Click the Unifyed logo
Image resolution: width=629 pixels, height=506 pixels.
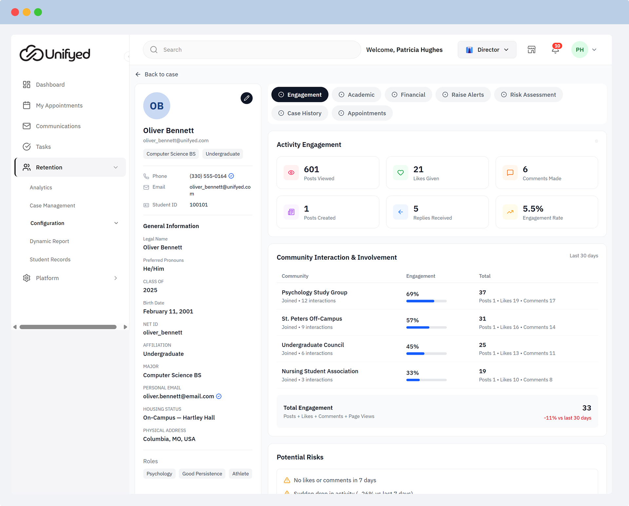point(55,53)
